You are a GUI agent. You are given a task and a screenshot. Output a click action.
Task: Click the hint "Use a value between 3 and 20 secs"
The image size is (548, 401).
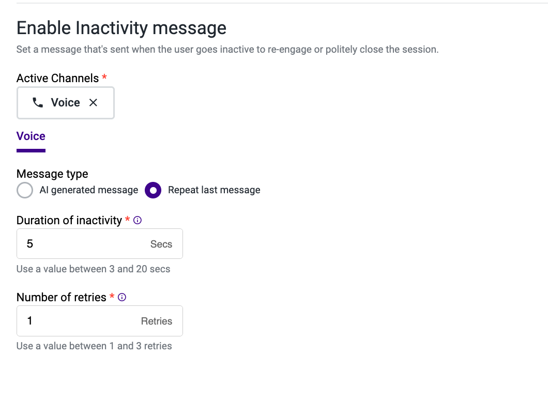coord(93,269)
